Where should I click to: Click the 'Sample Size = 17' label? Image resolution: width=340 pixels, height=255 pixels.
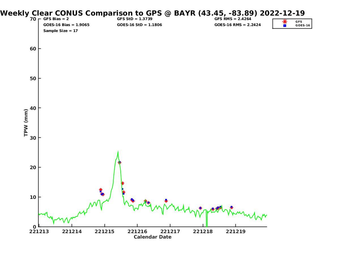(x=61, y=31)
